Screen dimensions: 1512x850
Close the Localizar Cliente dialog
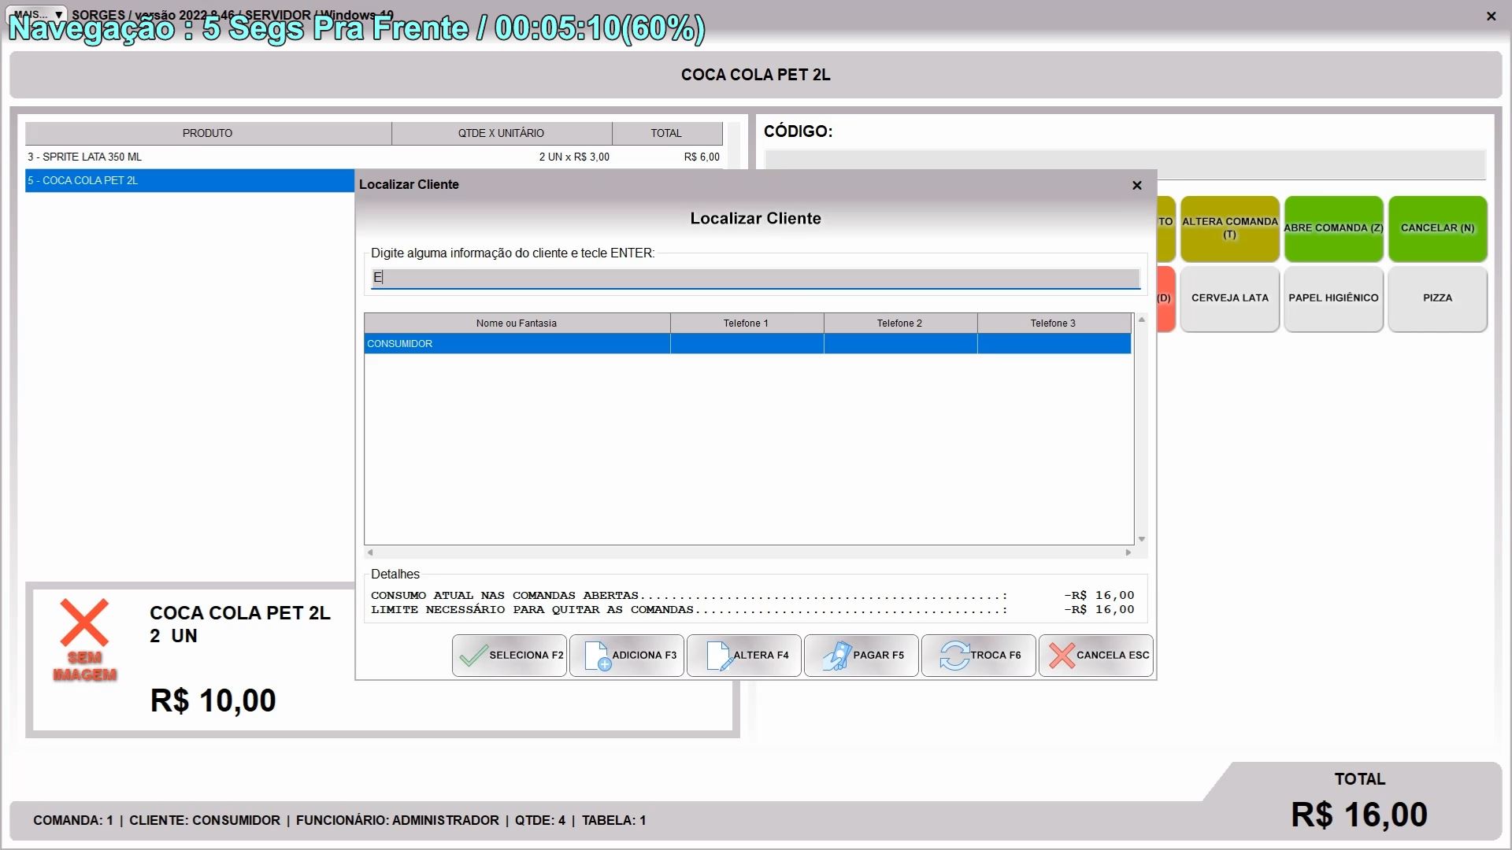coord(1136,186)
